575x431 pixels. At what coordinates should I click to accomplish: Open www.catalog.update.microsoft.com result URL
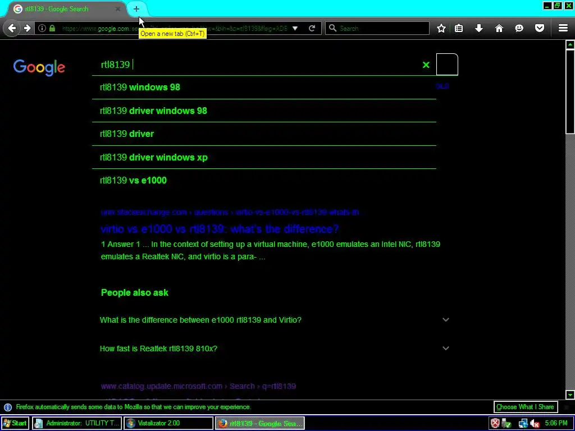click(198, 386)
